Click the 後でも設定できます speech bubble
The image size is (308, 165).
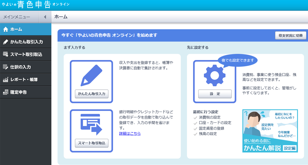238,60
